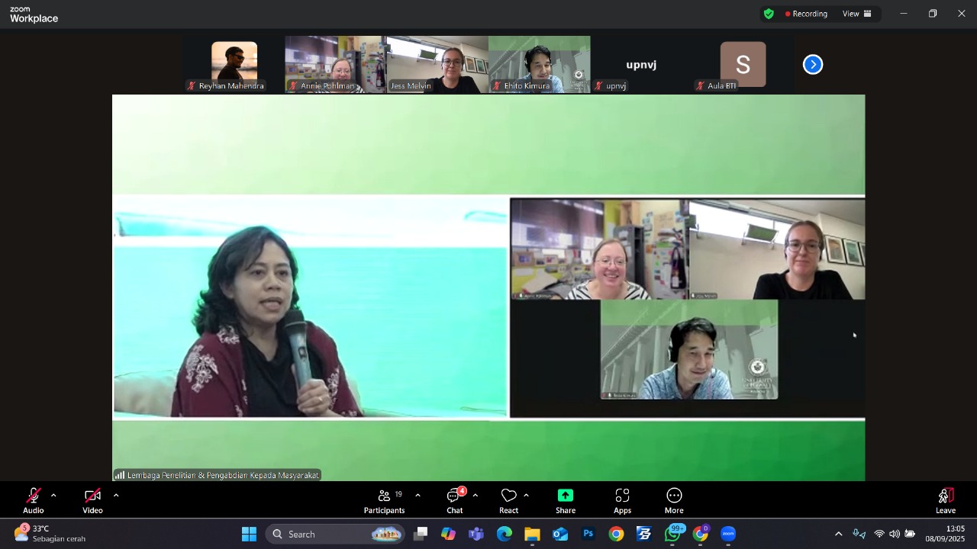Open the Chat panel

(x=454, y=500)
